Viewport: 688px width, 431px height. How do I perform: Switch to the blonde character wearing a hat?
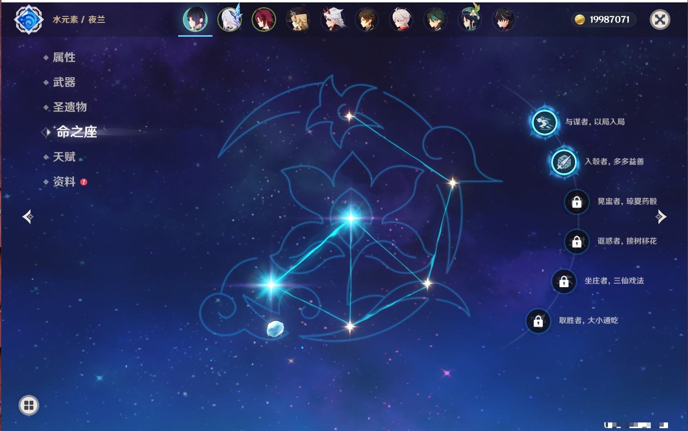[298, 20]
